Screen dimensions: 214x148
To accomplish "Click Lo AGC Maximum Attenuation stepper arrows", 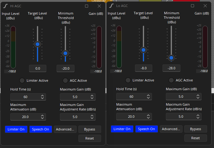I will (x=148, y=117).
